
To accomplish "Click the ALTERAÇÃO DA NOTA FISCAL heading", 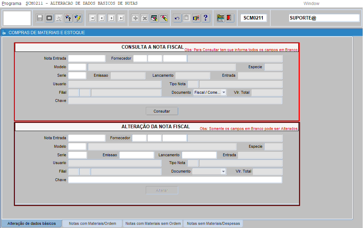I will (156, 126).
